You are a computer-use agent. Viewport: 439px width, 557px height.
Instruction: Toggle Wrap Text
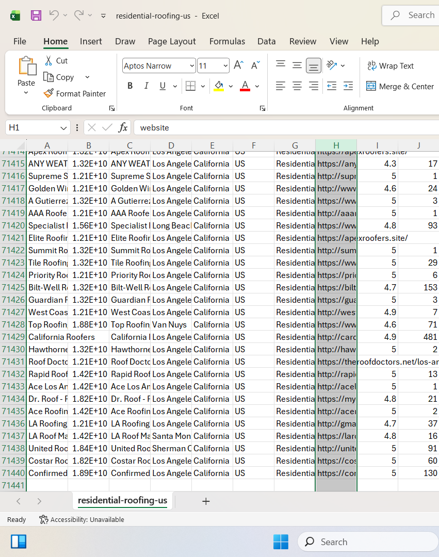(x=391, y=65)
